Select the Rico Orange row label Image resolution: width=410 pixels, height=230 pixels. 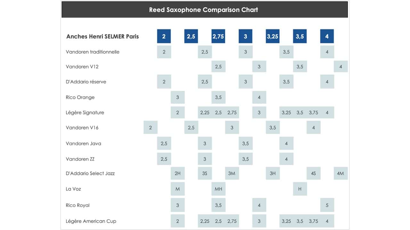[x=80, y=97]
